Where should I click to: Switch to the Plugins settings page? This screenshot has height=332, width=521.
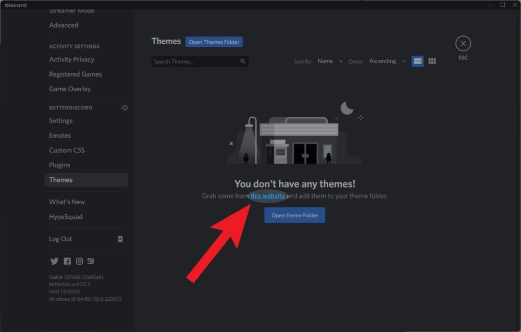pyautogui.click(x=59, y=165)
